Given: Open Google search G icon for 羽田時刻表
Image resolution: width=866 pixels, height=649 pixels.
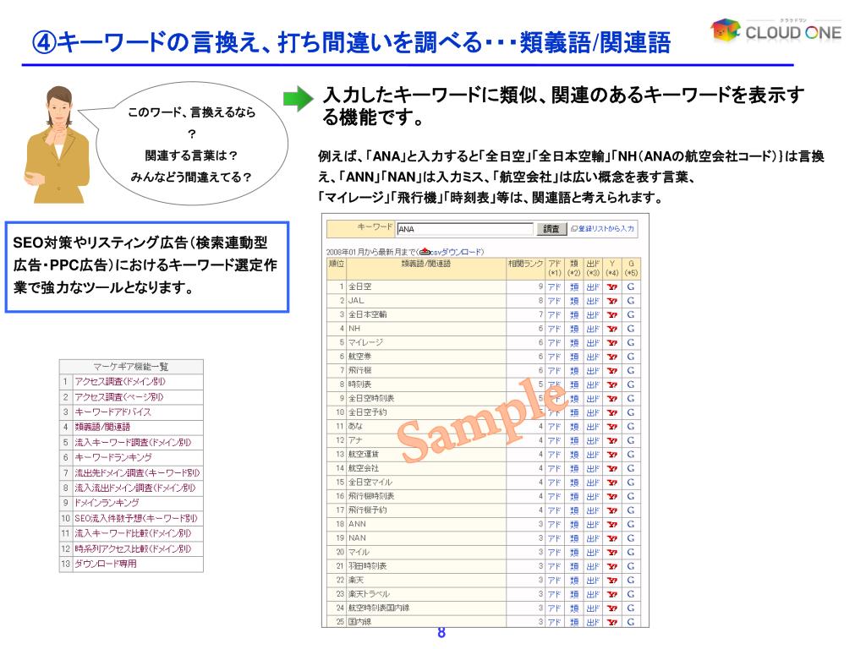Looking at the screenshot, I should (x=631, y=566).
